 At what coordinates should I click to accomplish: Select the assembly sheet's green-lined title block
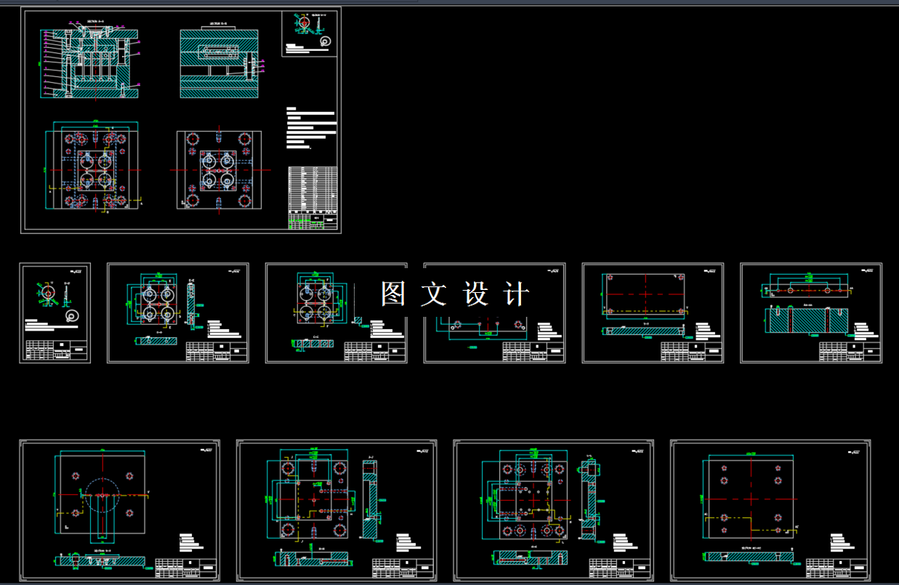coord(313,221)
